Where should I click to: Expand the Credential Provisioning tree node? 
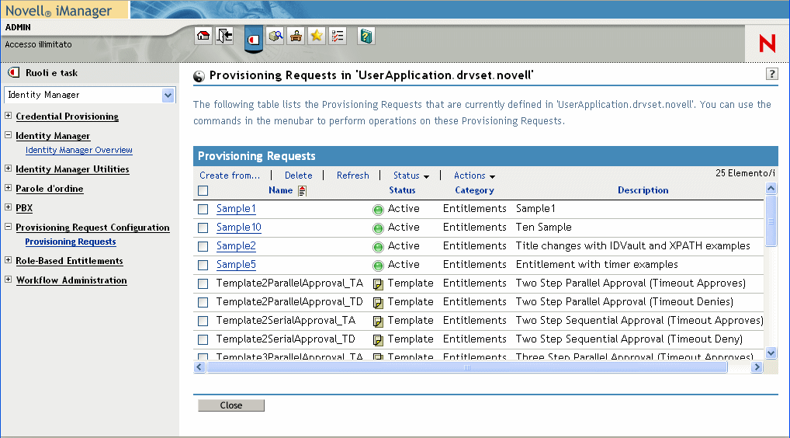[x=9, y=116]
